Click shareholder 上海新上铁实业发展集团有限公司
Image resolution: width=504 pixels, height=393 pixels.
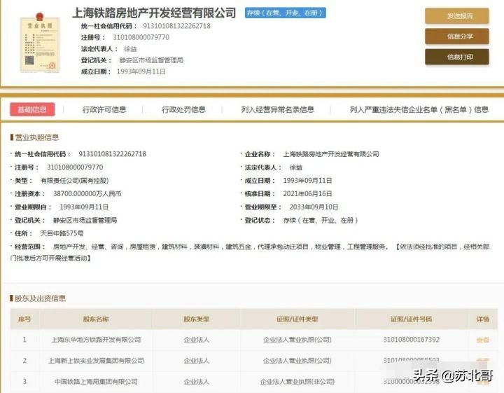point(96,361)
